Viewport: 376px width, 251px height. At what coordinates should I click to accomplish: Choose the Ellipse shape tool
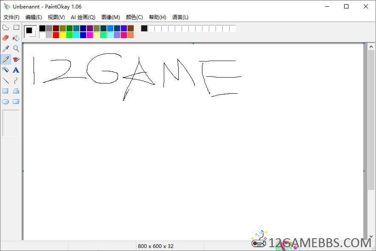(x=6, y=102)
